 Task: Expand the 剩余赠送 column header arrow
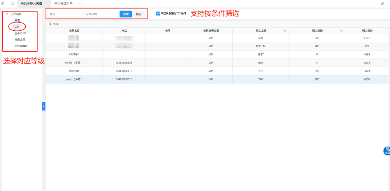click(x=341, y=31)
